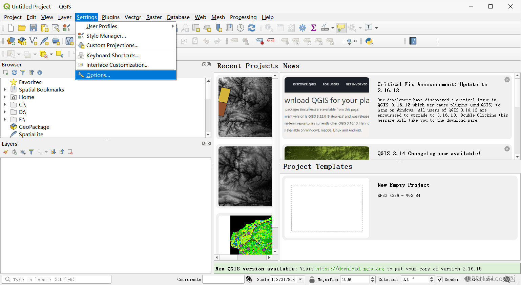Select the text annotation tool
Screen dimensions: 521x285
pyautogui.click(x=369, y=27)
